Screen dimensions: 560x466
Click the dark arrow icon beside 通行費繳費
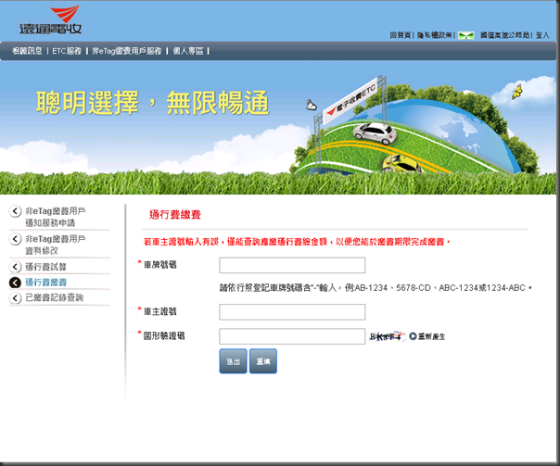click(15, 283)
